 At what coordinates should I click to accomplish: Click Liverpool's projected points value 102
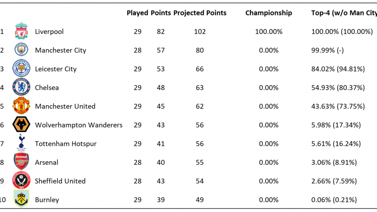200,31
